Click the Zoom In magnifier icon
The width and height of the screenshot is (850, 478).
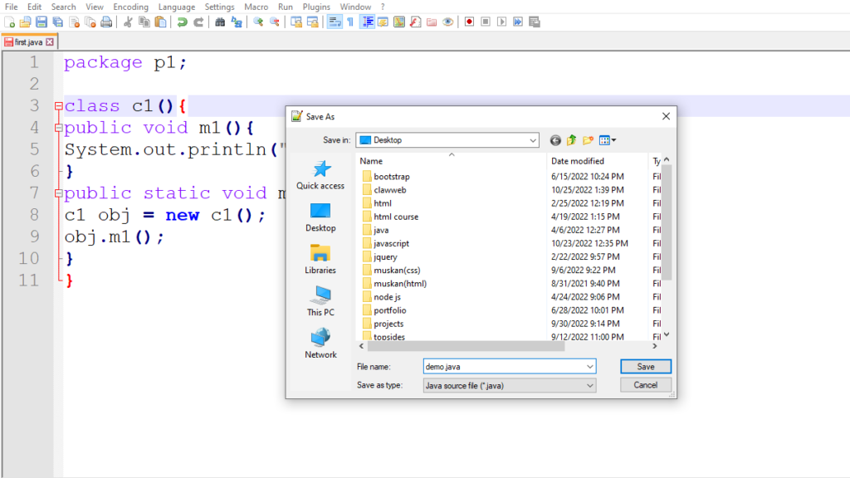tap(258, 22)
